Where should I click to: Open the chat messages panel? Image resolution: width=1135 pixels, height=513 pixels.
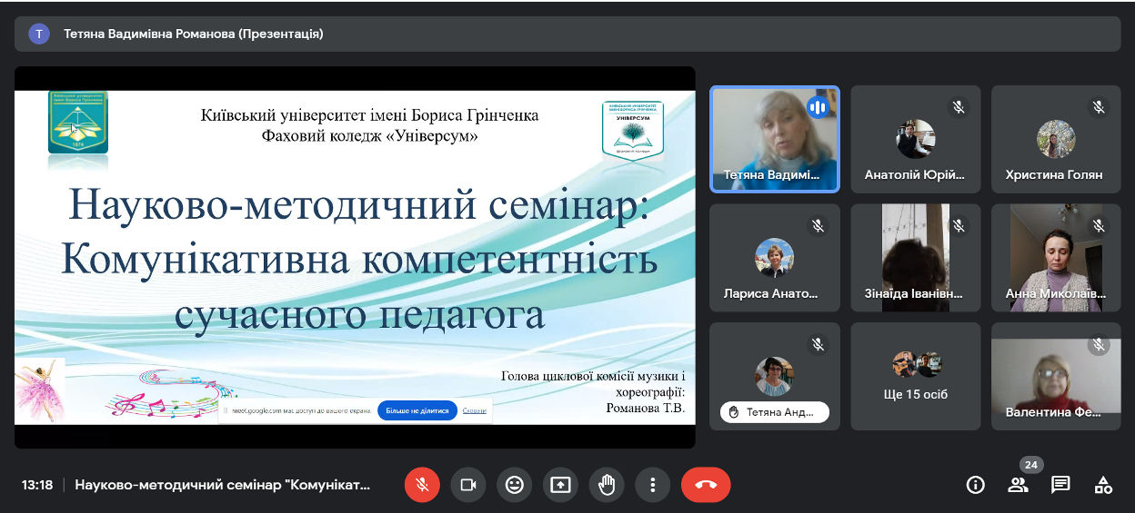[x=1060, y=485]
